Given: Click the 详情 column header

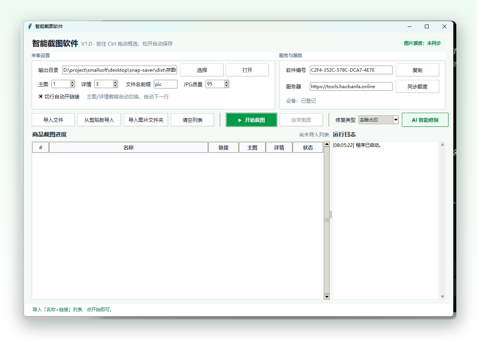Looking at the screenshot, I should click(x=279, y=148).
